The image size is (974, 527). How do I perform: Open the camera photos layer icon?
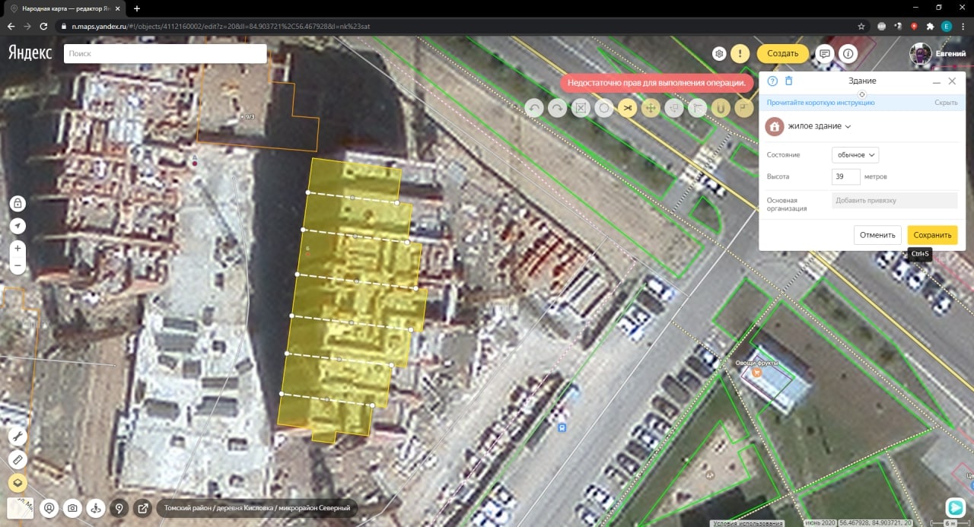point(72,508)
